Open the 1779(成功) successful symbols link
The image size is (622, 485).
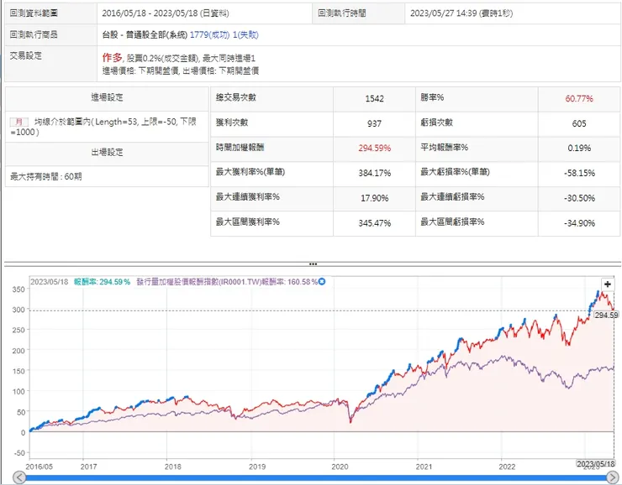click(x=209, y=35)
